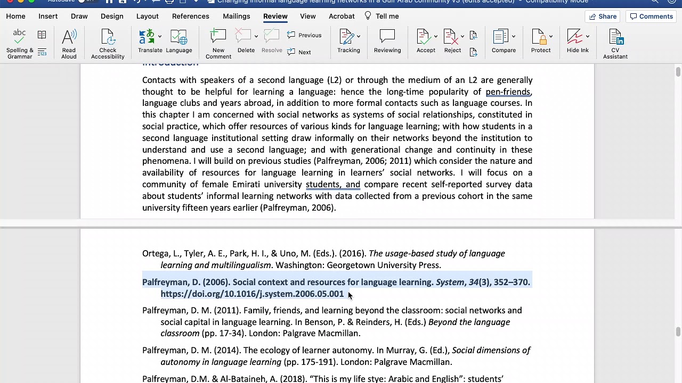Launch the CV Assistant
This screenshot has width=682, height=383.
[615, 44]
